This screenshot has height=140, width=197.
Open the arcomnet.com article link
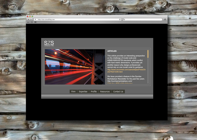tap(127, 71)
